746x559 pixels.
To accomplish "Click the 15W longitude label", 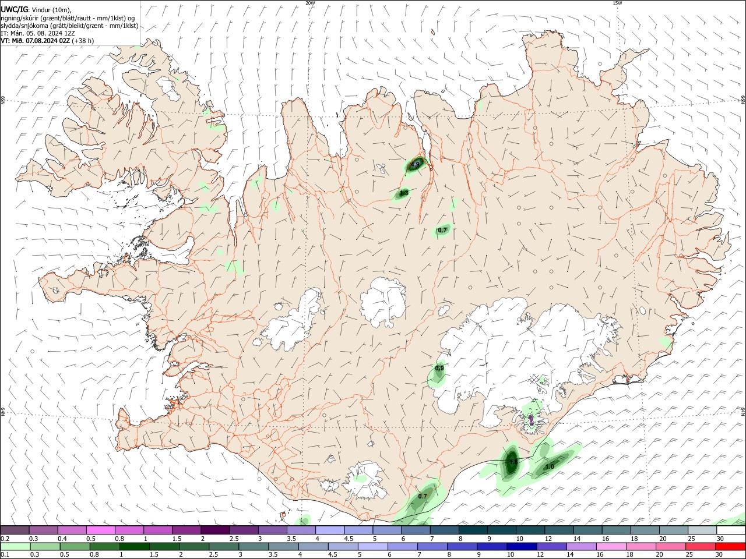I will (617, 3).
